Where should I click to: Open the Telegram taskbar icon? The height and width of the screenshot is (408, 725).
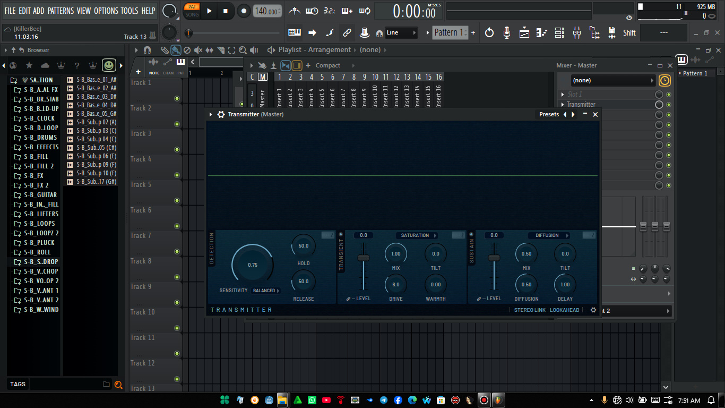[x=384, y=400]
